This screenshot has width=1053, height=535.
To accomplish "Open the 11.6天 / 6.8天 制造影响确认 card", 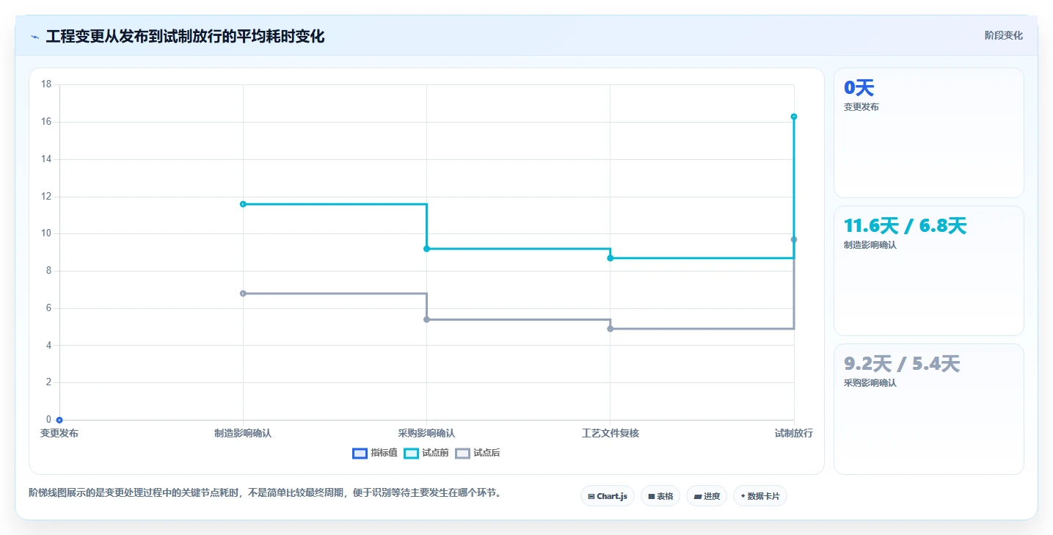I will coord(928,271).
